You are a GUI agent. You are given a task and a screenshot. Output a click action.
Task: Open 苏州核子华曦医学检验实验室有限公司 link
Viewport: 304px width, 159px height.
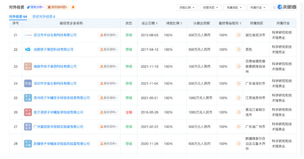pyautogui.click(x=62, y=98)
